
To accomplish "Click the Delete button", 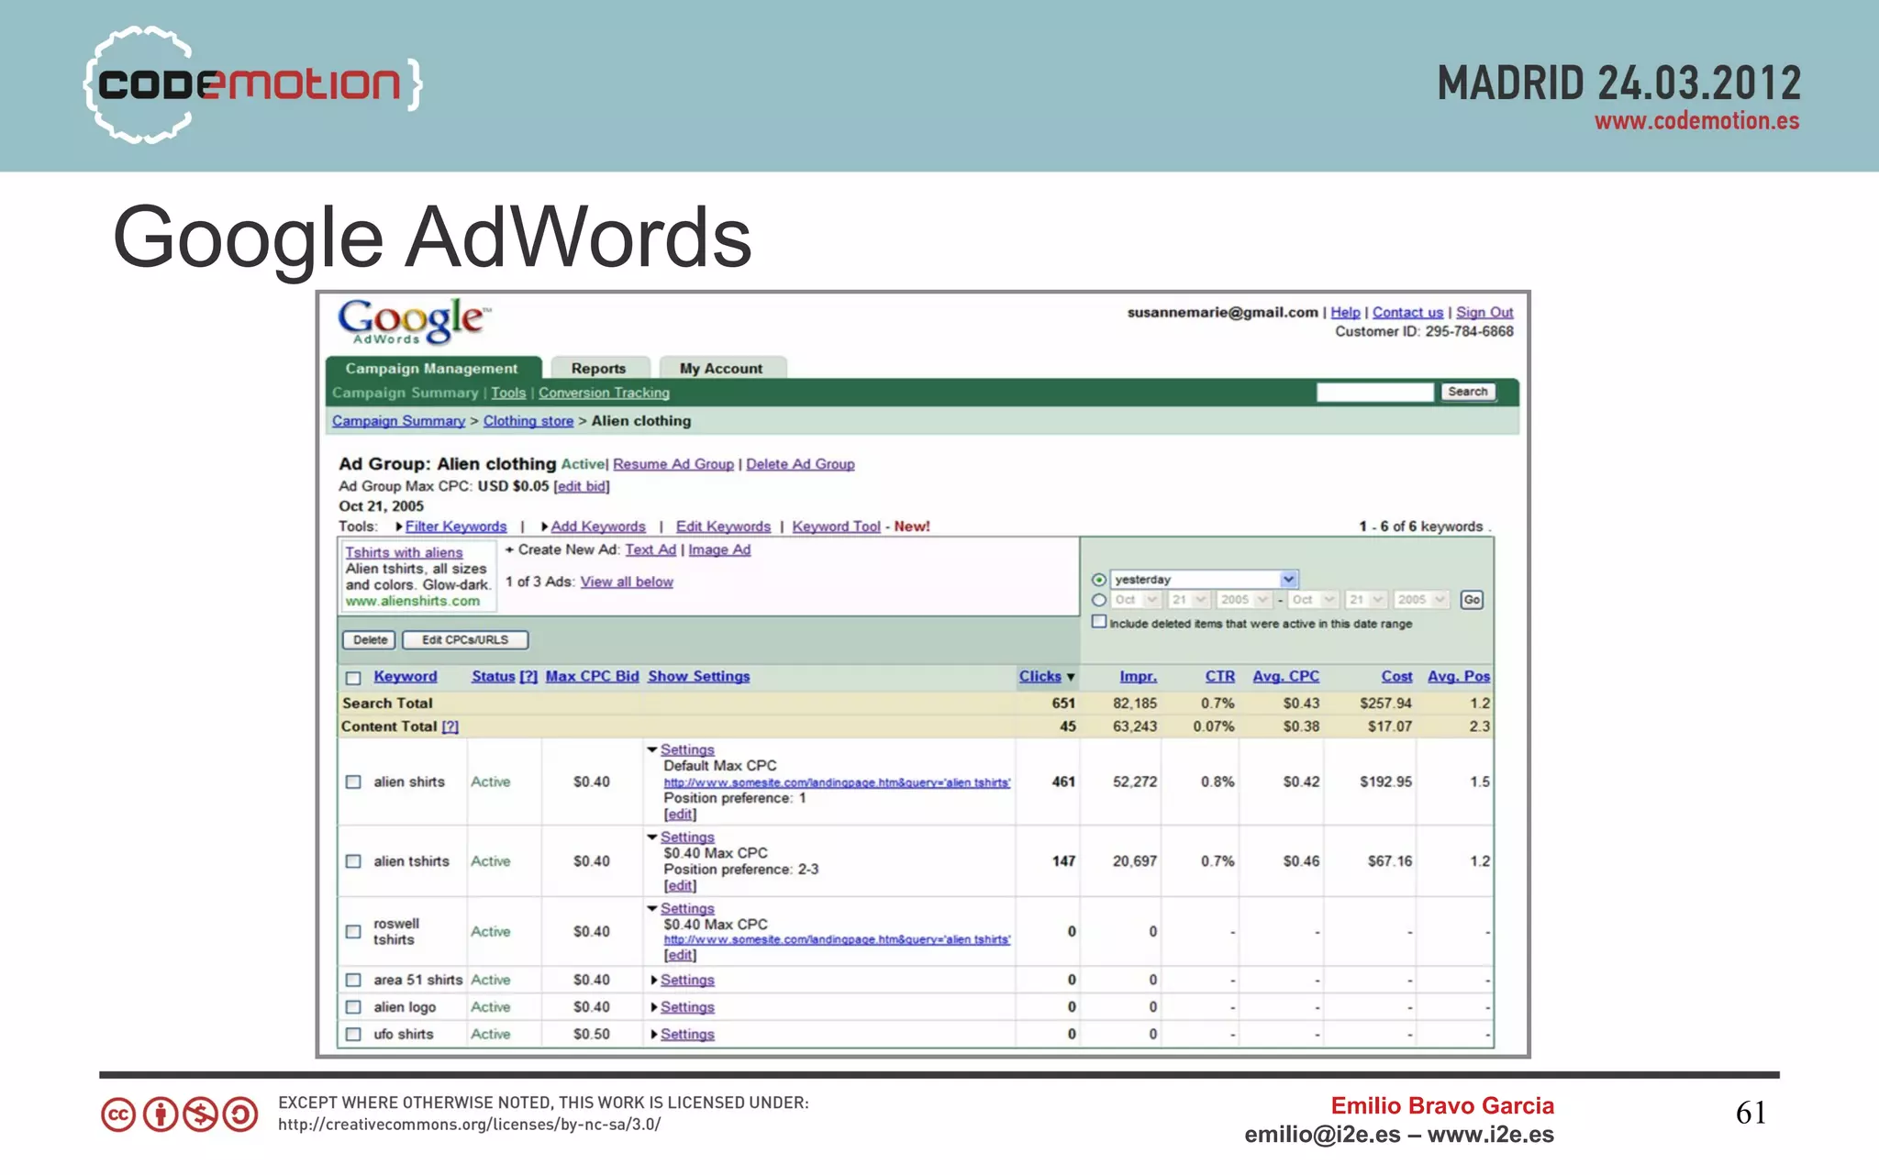I will click(x=370, y=640).
